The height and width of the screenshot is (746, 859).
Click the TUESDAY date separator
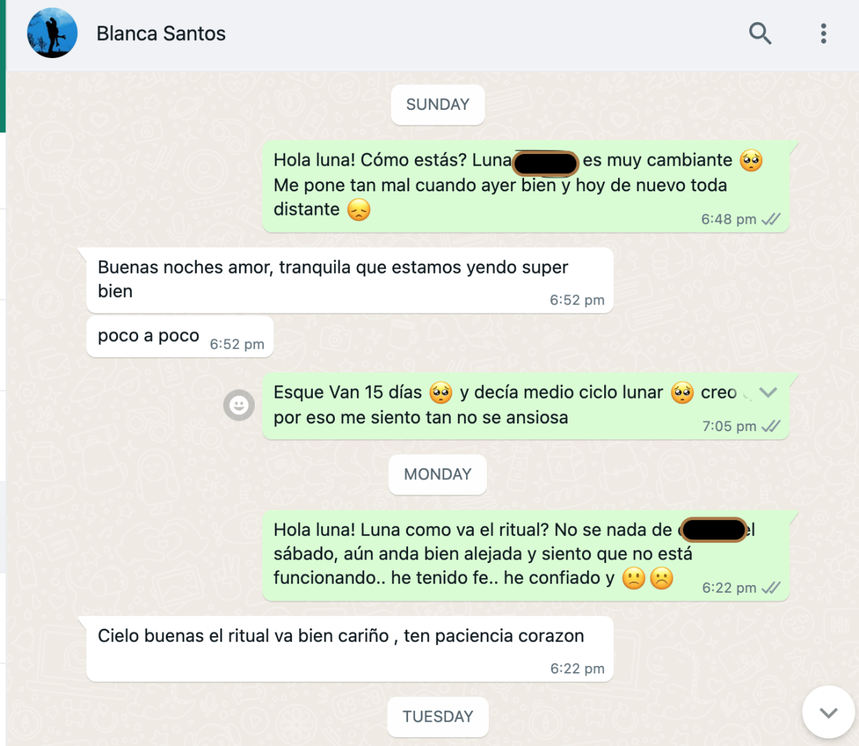[x=438, y=717]
